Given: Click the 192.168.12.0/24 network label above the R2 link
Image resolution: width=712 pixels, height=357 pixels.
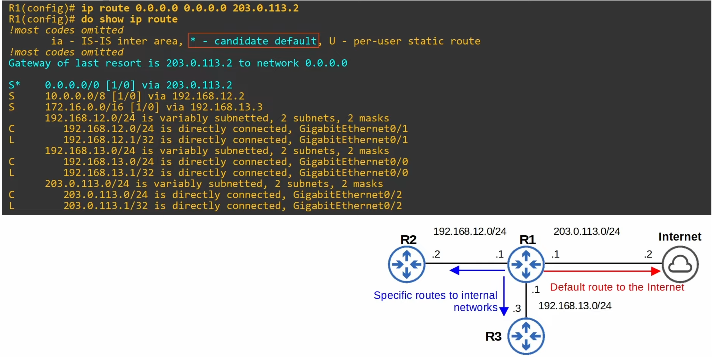Looking at the screenshot, I should [470, 232].
